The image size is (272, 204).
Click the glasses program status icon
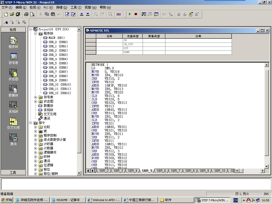click(x=164, y=14)
